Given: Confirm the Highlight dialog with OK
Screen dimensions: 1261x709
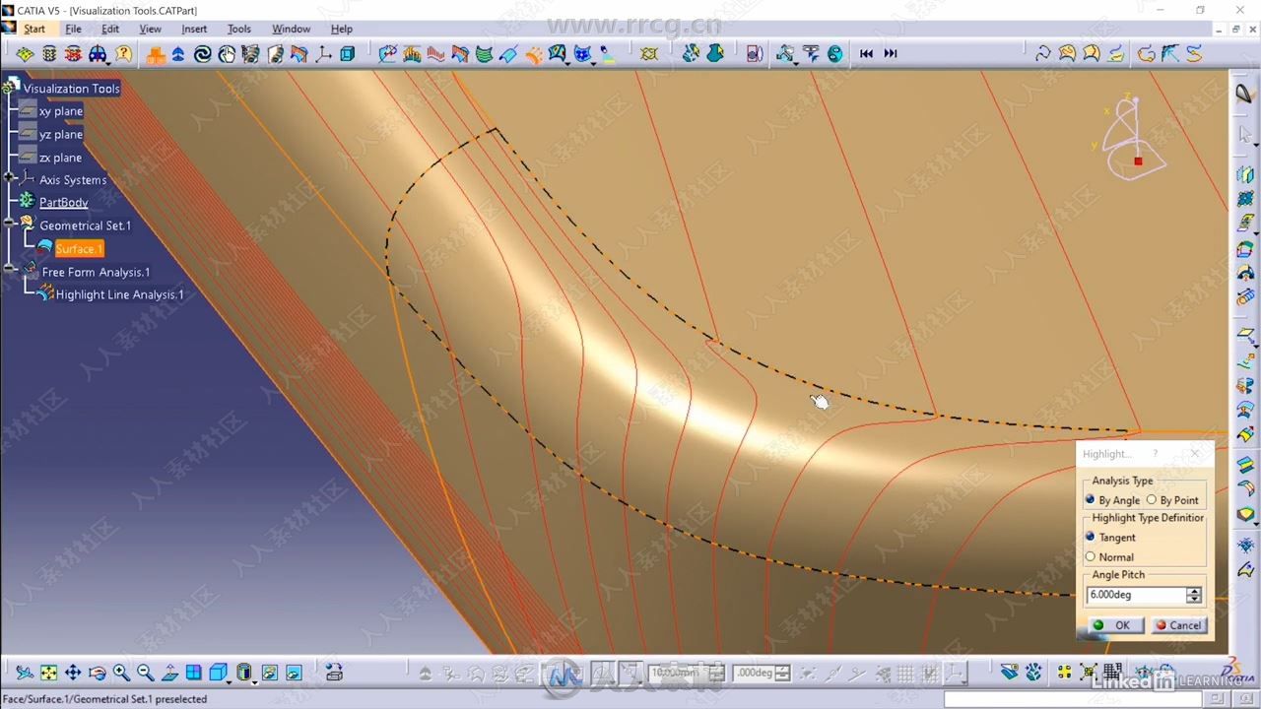Looking at the screenshot, I should 1114,625.
